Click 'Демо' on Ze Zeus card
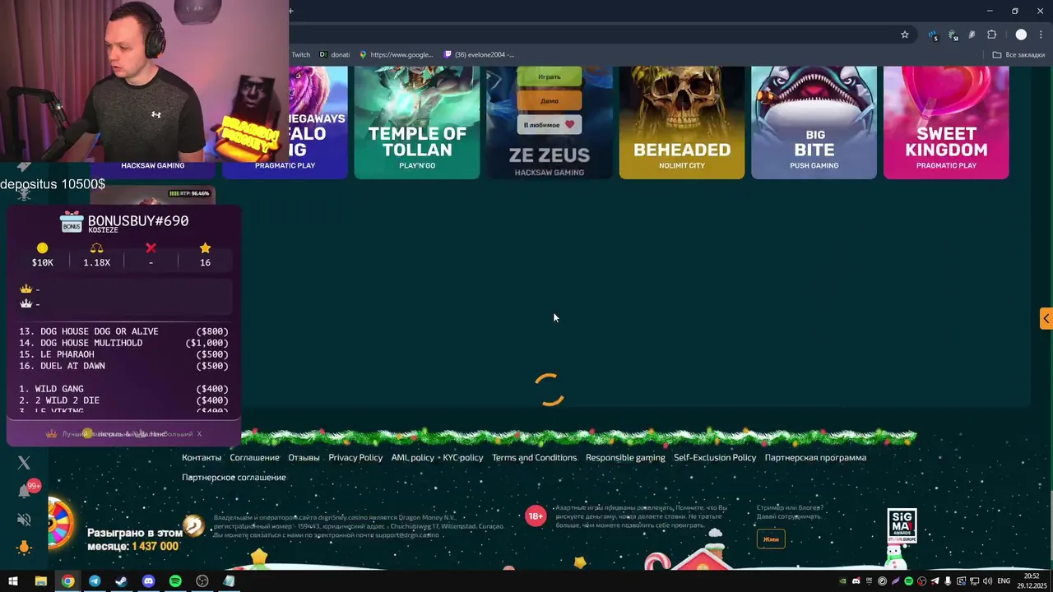The height and width of the screenshot is (592, 1053). (550, 100)
